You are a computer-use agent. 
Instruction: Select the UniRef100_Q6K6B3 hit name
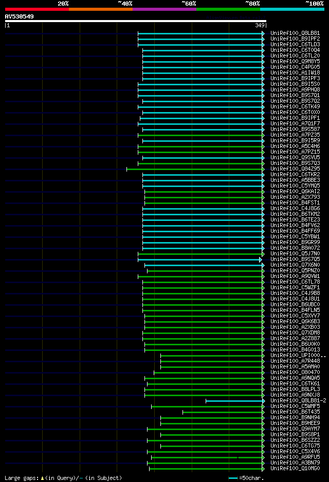pos(295,321)
